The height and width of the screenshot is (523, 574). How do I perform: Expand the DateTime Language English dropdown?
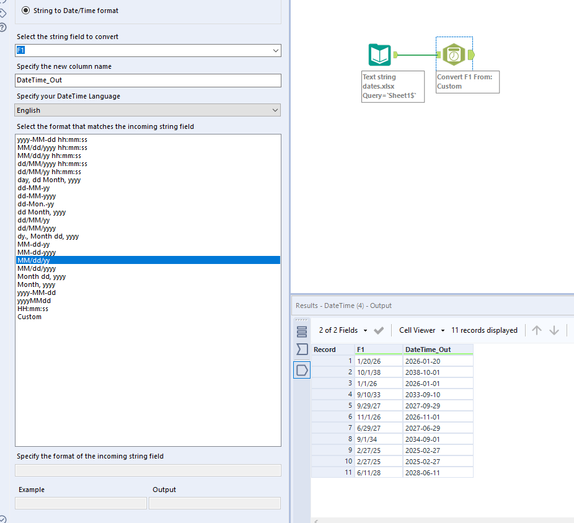[x=148, y=110]
